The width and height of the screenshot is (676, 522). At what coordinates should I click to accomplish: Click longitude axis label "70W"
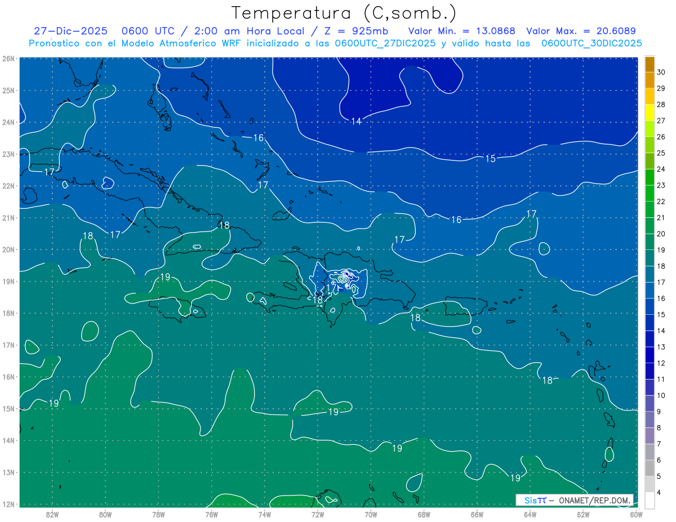[x=371, y=514]
